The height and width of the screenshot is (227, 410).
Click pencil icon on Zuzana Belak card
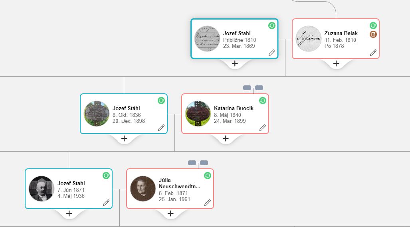point(373,53)
